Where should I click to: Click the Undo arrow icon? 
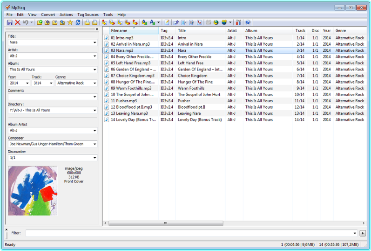click(25, 22)
